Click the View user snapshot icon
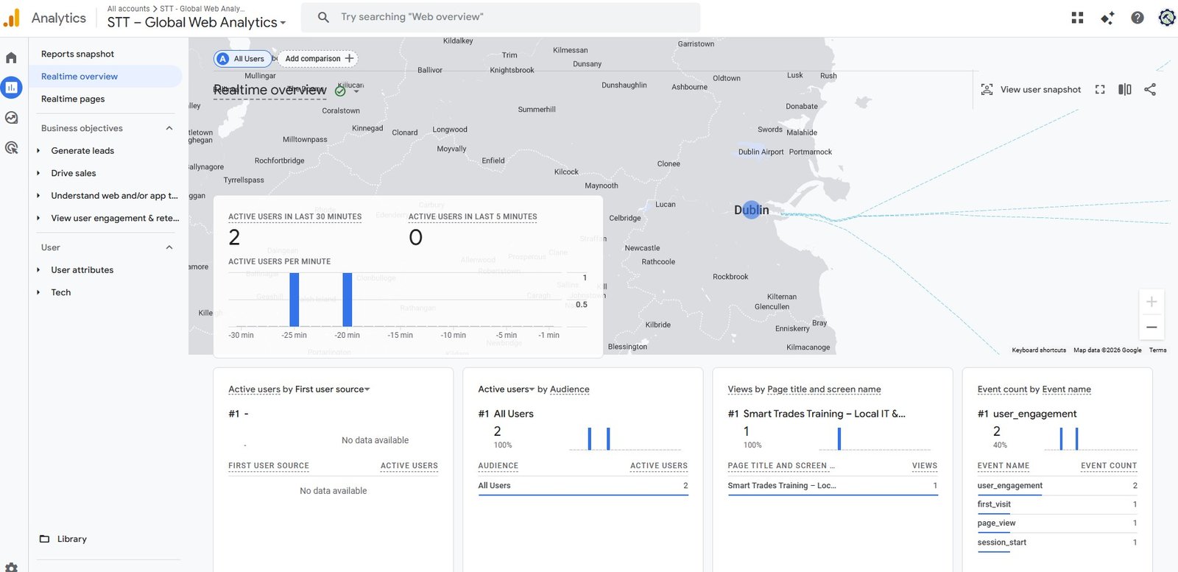This screenshot has width=1178, height=572. pos(987,90)
